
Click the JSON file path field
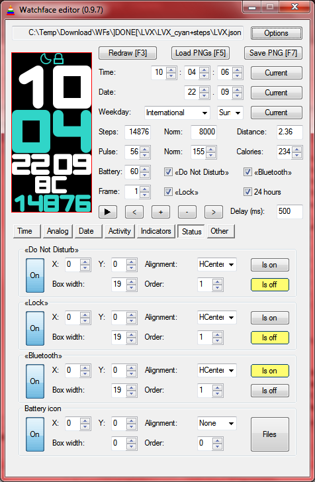tap(128, 33)
